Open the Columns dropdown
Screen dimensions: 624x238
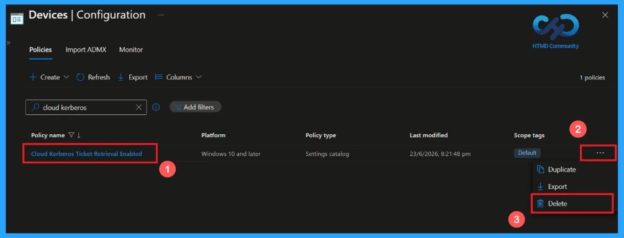[178, 77]
